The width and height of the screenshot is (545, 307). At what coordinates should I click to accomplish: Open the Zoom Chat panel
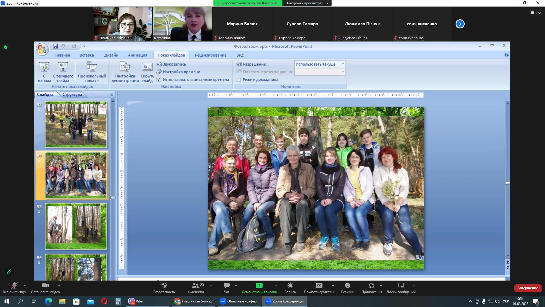(227, 285)
